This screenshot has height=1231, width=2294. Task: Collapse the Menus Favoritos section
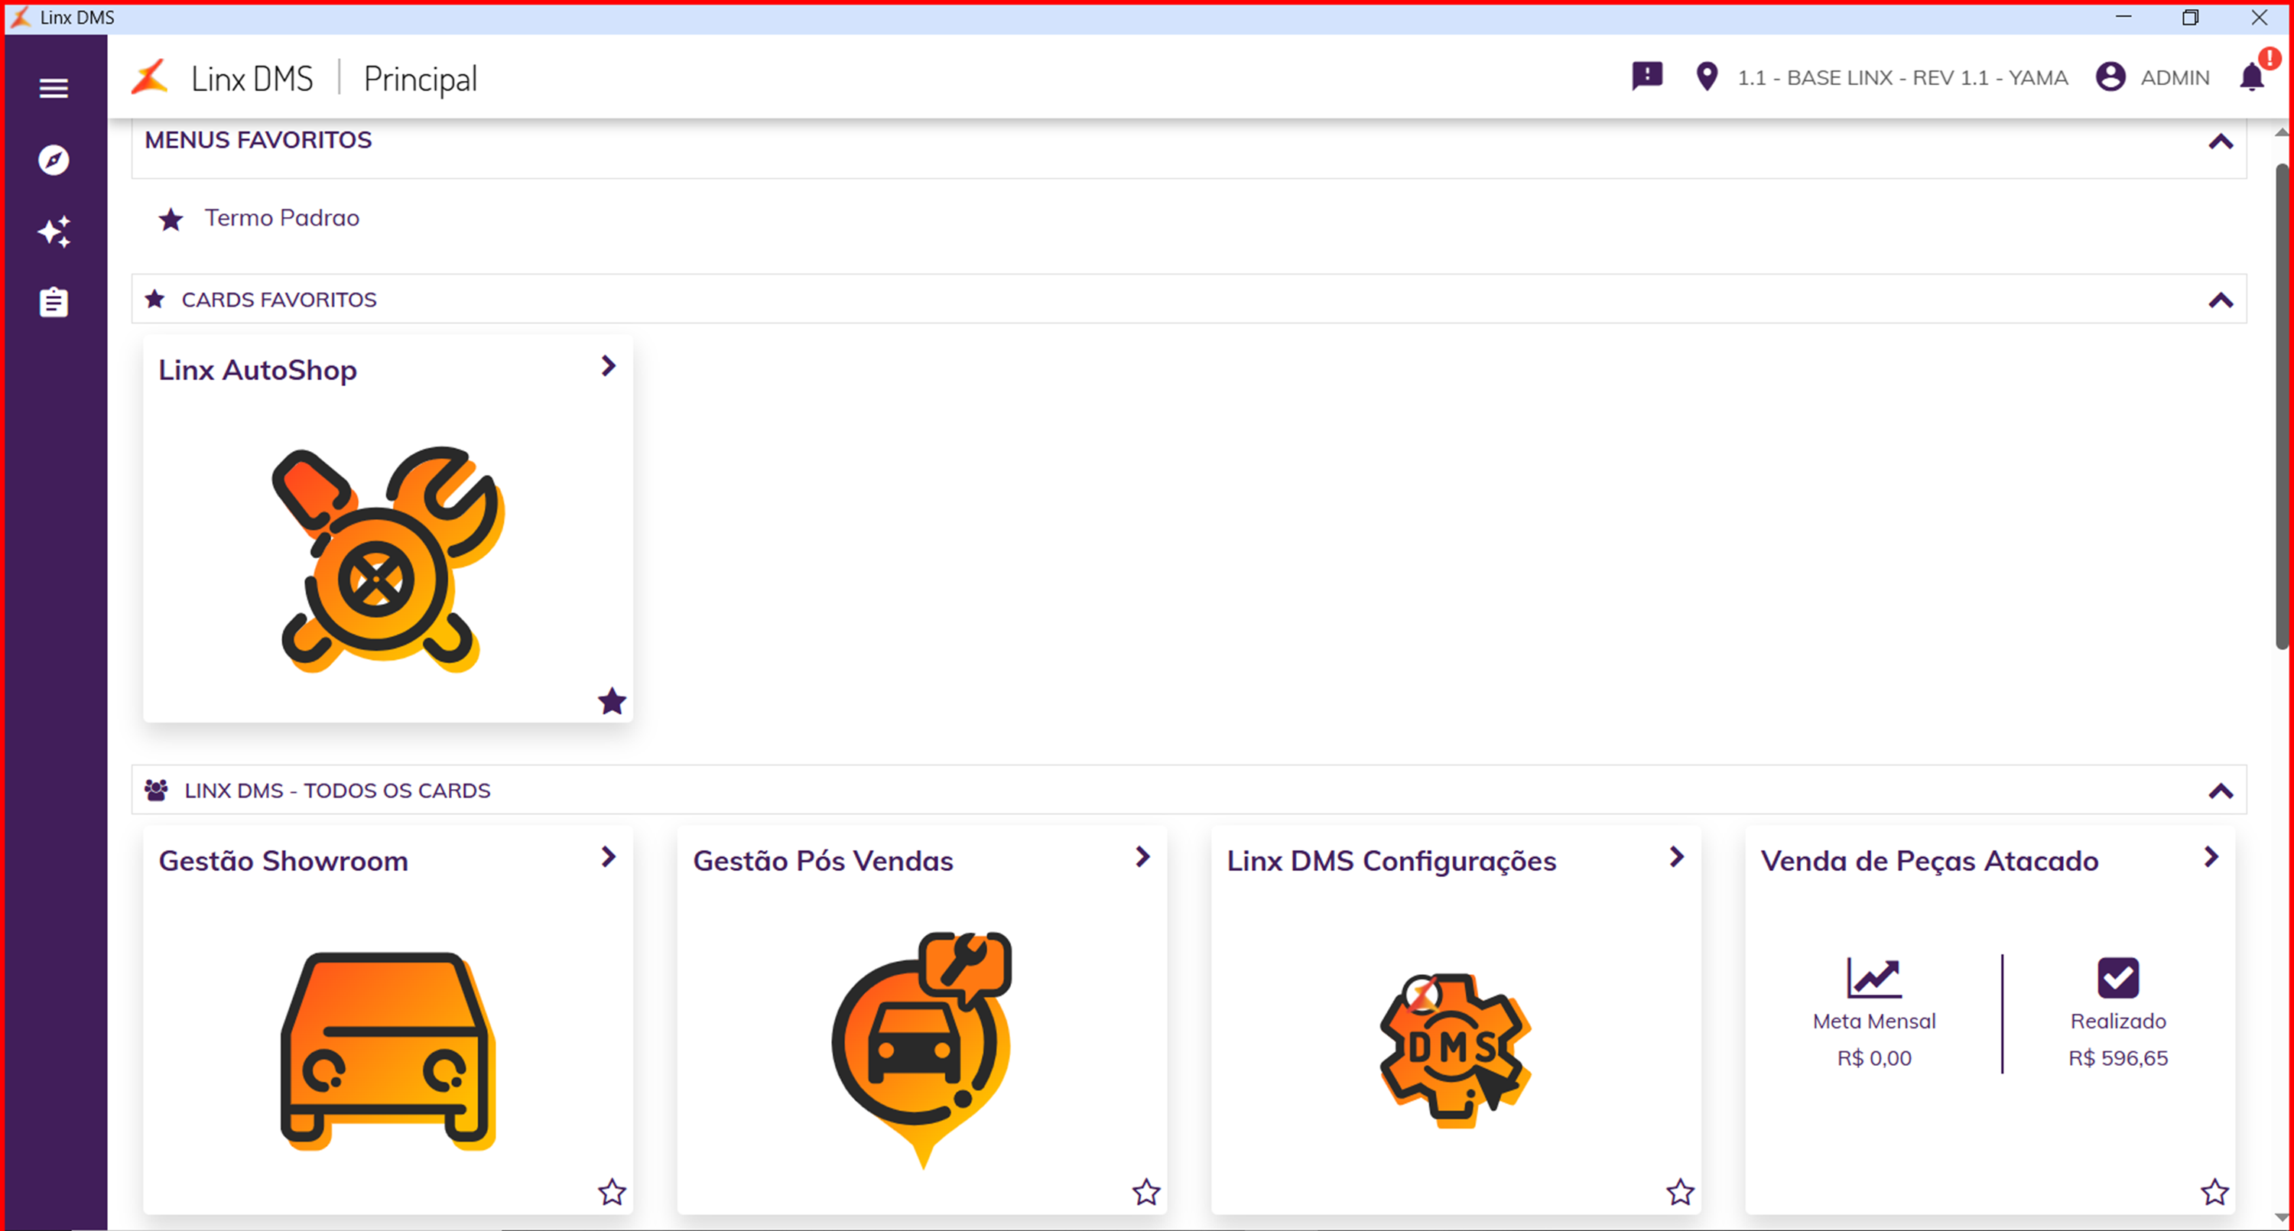click(x=2220, y=141)
